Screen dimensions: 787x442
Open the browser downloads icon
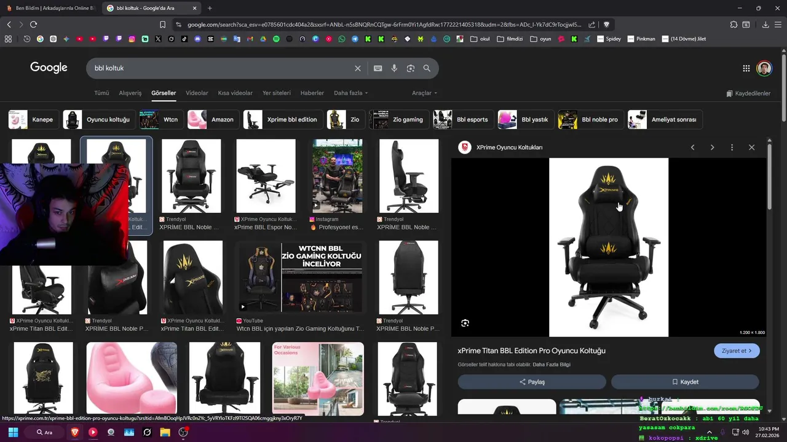765,25
